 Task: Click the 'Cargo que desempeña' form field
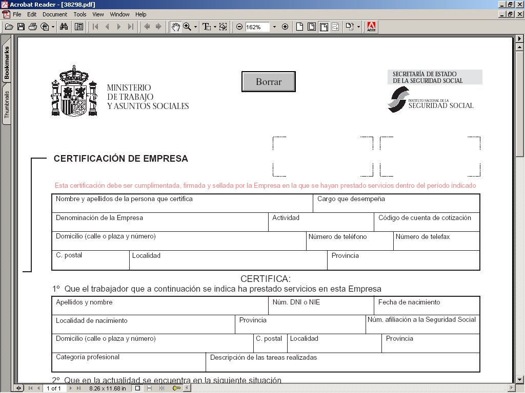[396, 203]
